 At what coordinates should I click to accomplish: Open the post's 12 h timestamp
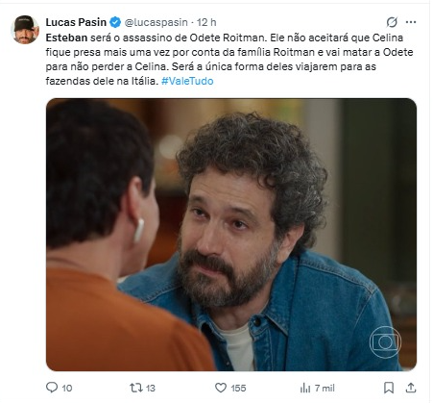[x=206, y=22]
